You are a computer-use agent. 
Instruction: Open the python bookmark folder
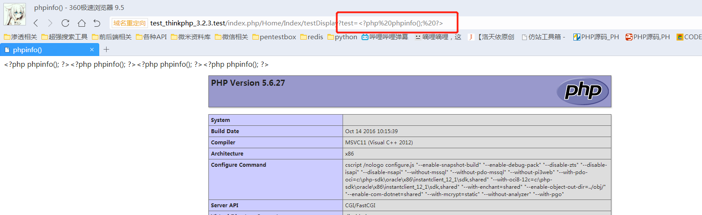click(x=343, y=37)
